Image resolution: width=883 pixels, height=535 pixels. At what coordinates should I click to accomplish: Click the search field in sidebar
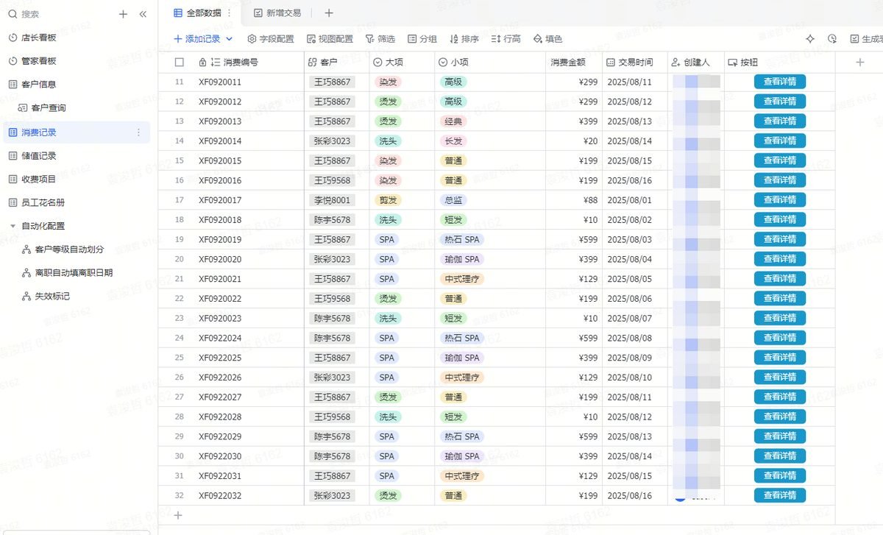59,14
